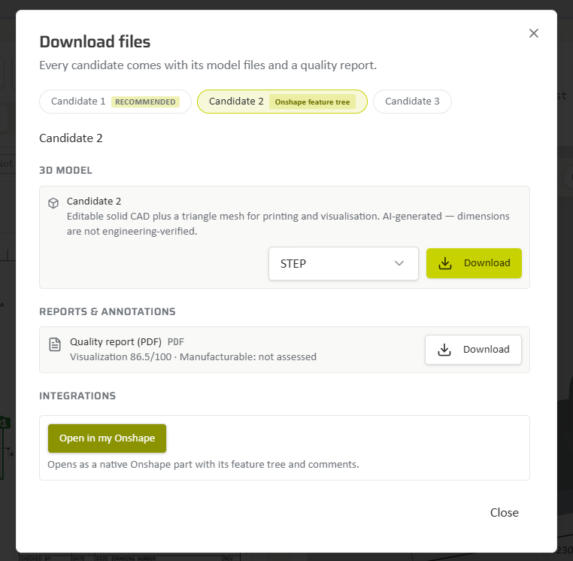
Task: Switch to Candidate 1 tab
Action: point(115,102)
